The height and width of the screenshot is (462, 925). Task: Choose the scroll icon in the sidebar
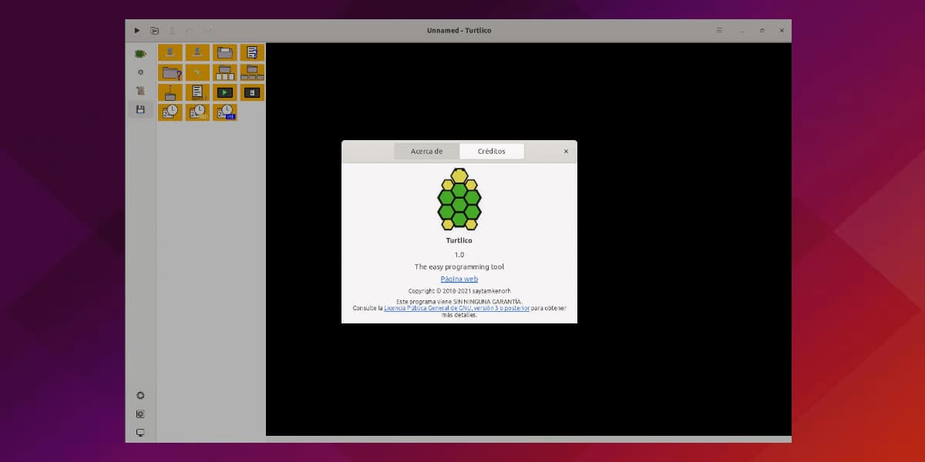click(140, 91)
